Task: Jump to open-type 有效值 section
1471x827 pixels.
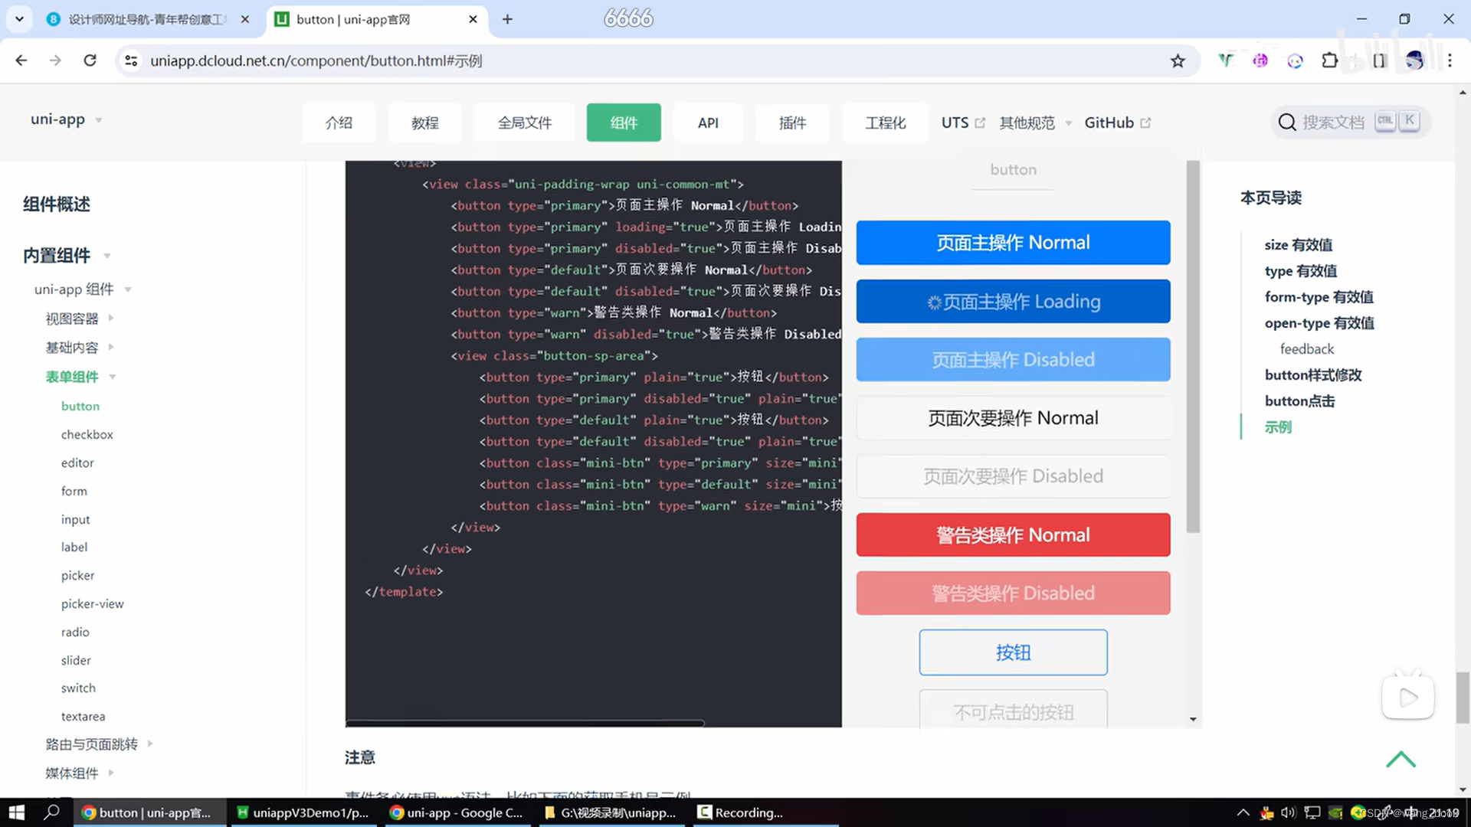Action: (1319, 323)
